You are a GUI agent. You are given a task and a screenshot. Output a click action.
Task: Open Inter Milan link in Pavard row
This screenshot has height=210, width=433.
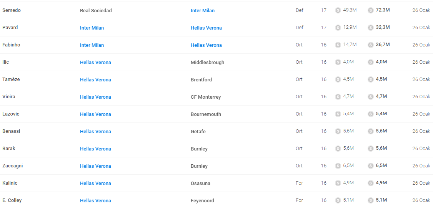point(92,28)
